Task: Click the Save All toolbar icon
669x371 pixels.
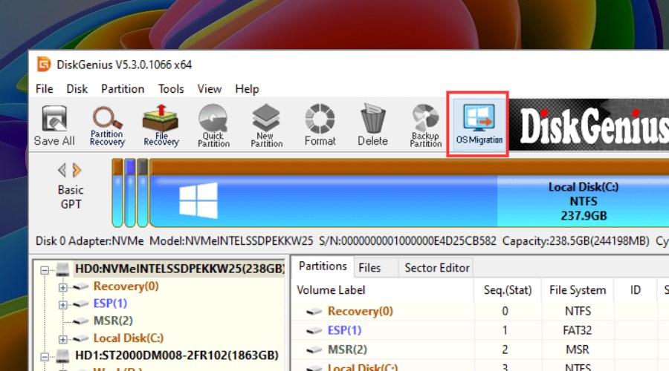Action: [x=54, y=125]
